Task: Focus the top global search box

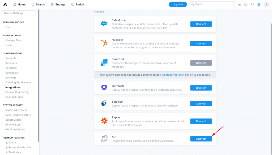Action: 212,4
